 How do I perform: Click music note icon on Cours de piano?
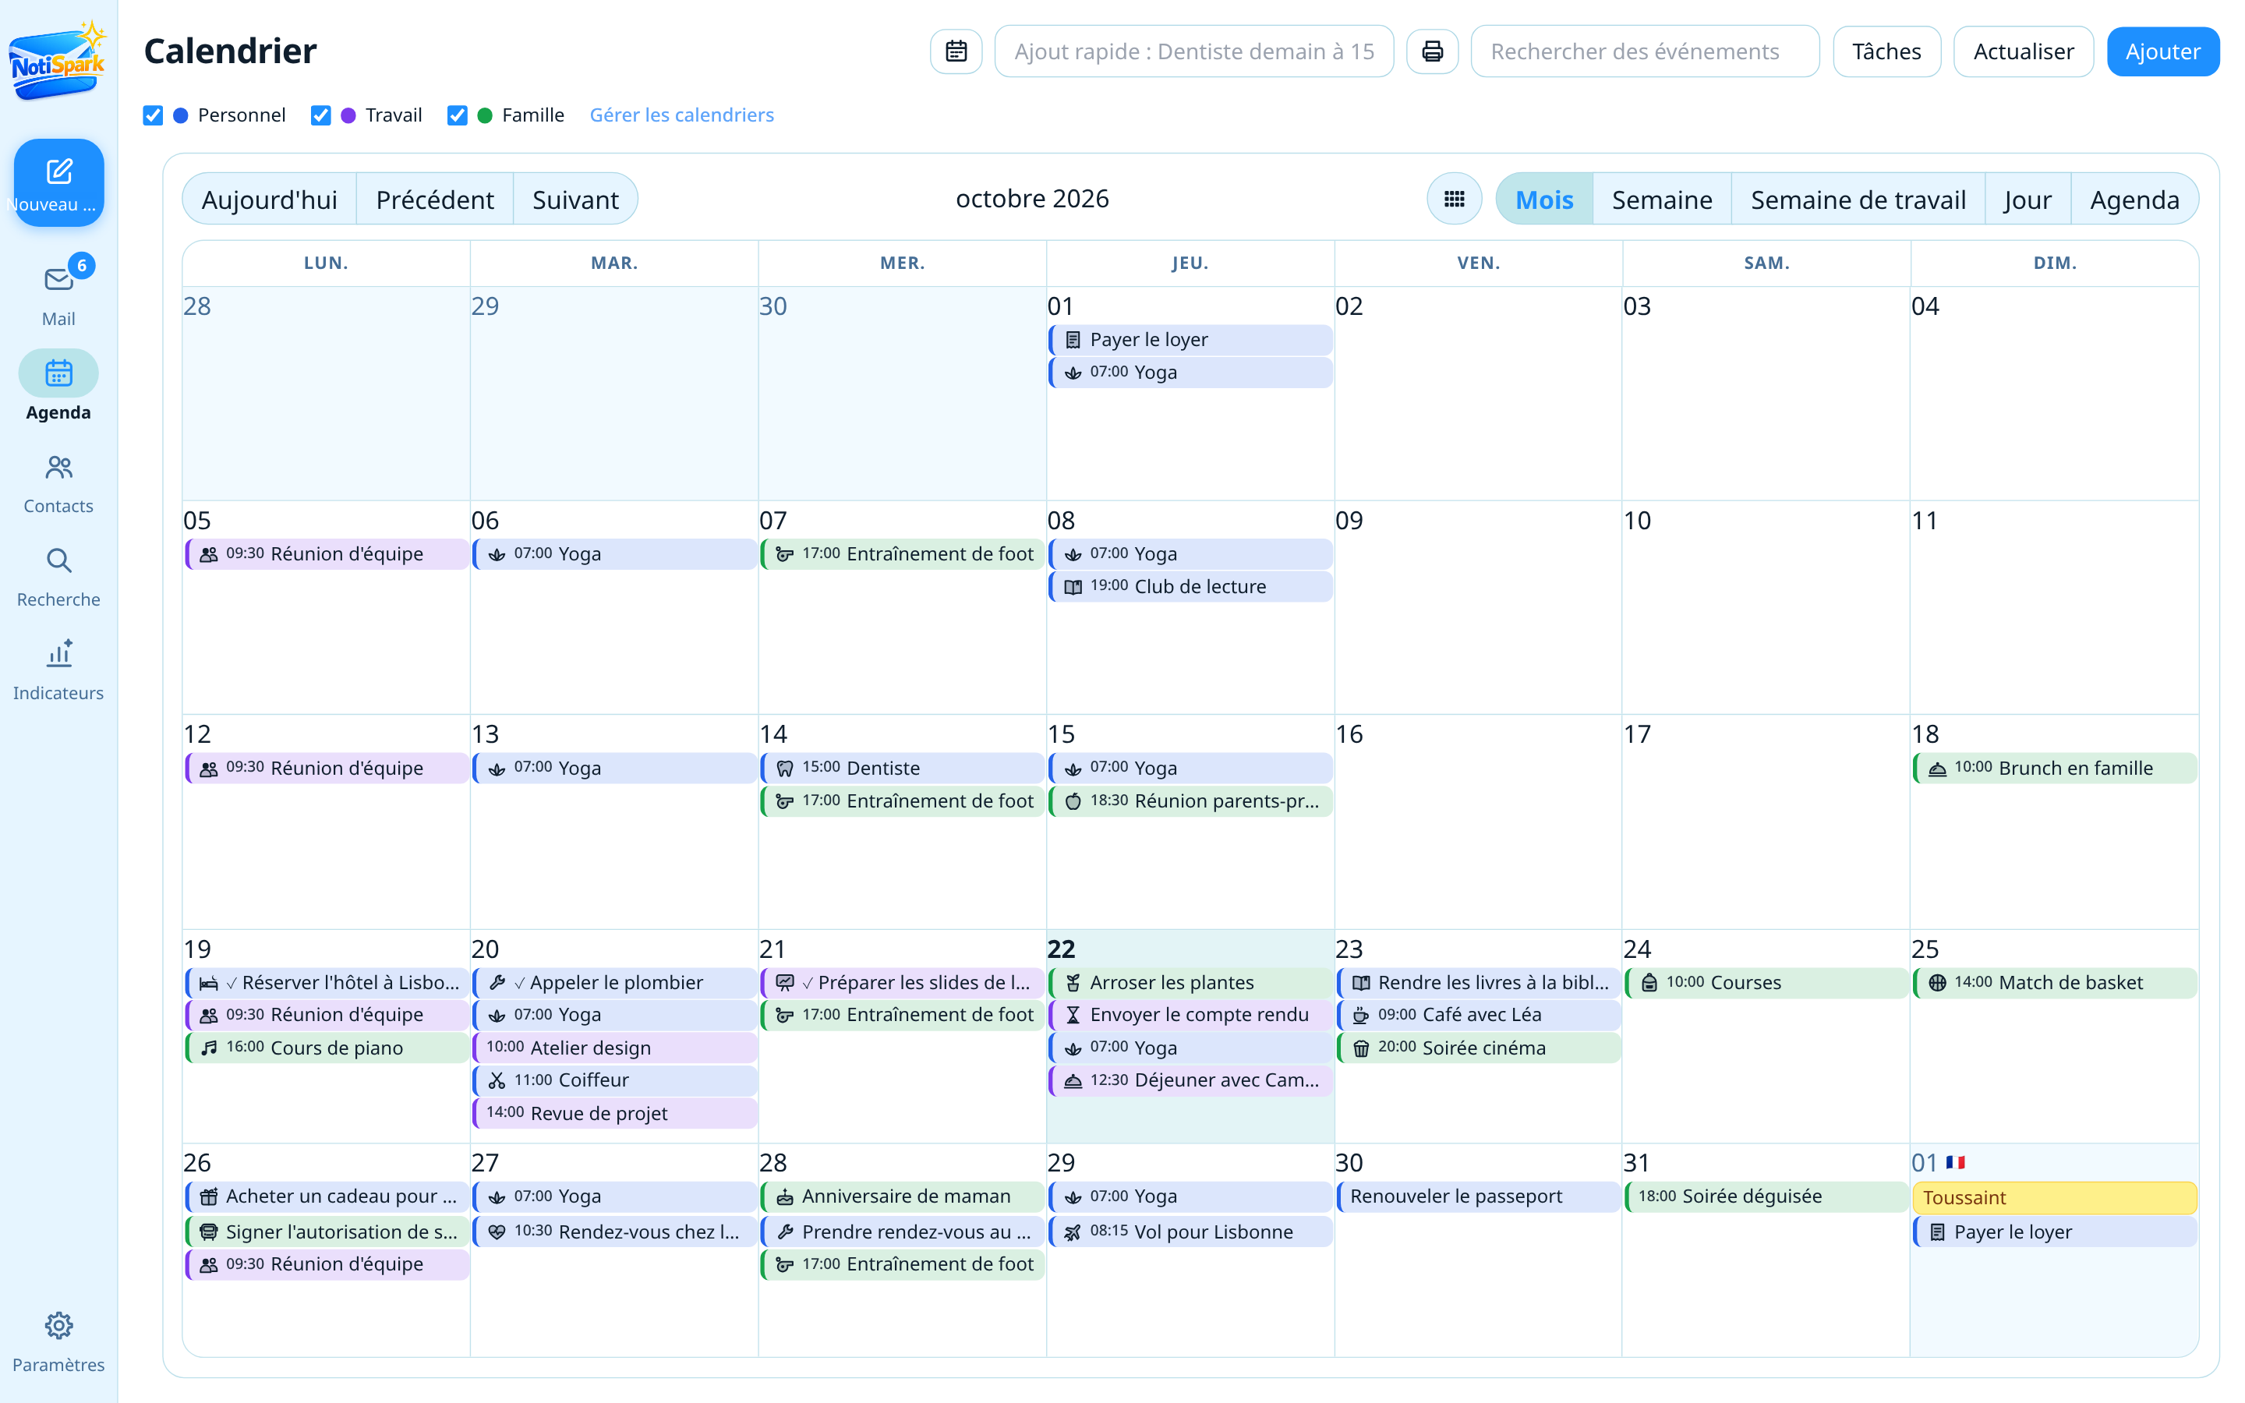[x=209, y=1048]
